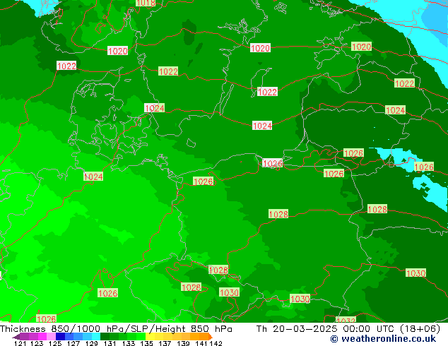
Task: Pick the cyan legend swatch above 129
Action: [x=96, y=336]
